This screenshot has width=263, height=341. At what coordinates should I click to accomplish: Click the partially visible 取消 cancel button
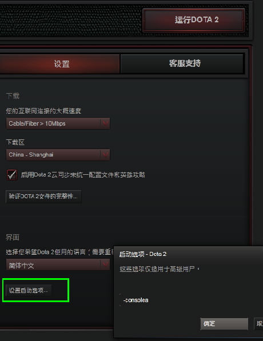pos(258,324)
